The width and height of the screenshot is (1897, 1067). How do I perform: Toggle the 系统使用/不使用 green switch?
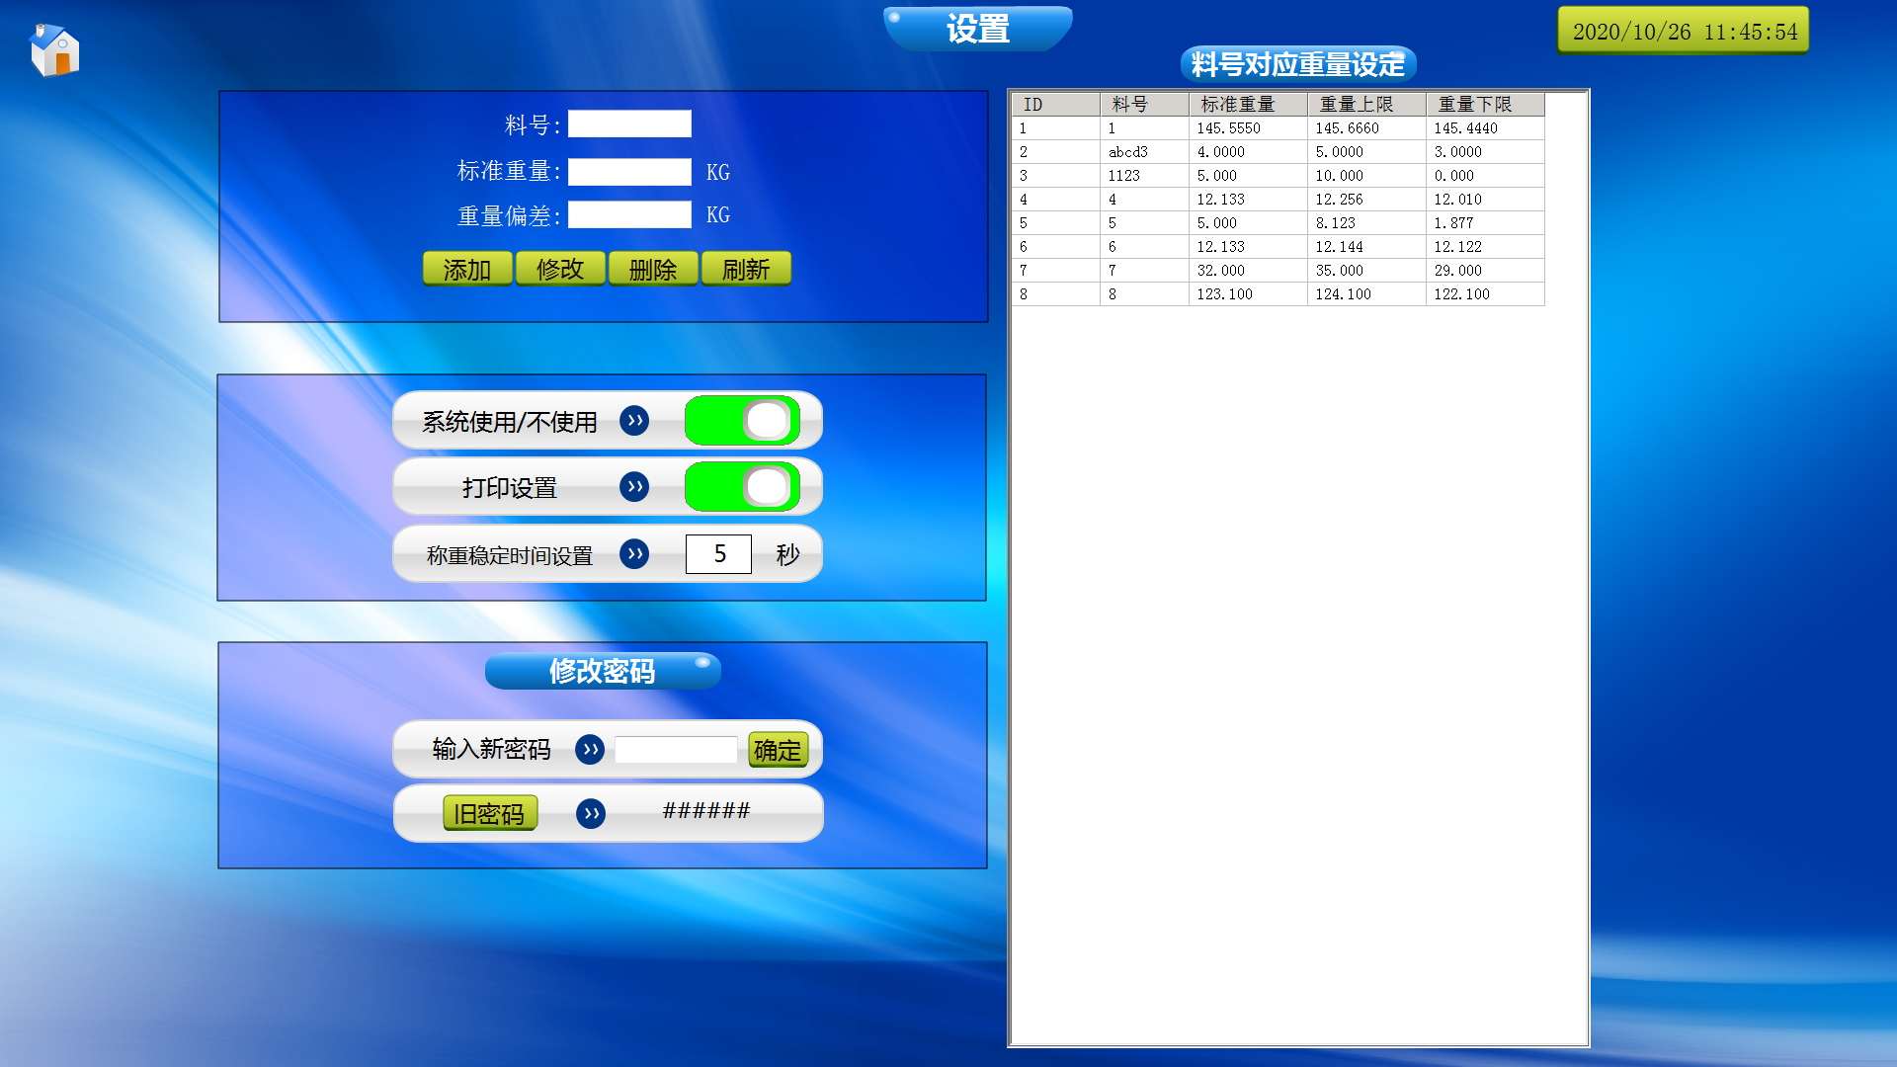pos(742,421)
